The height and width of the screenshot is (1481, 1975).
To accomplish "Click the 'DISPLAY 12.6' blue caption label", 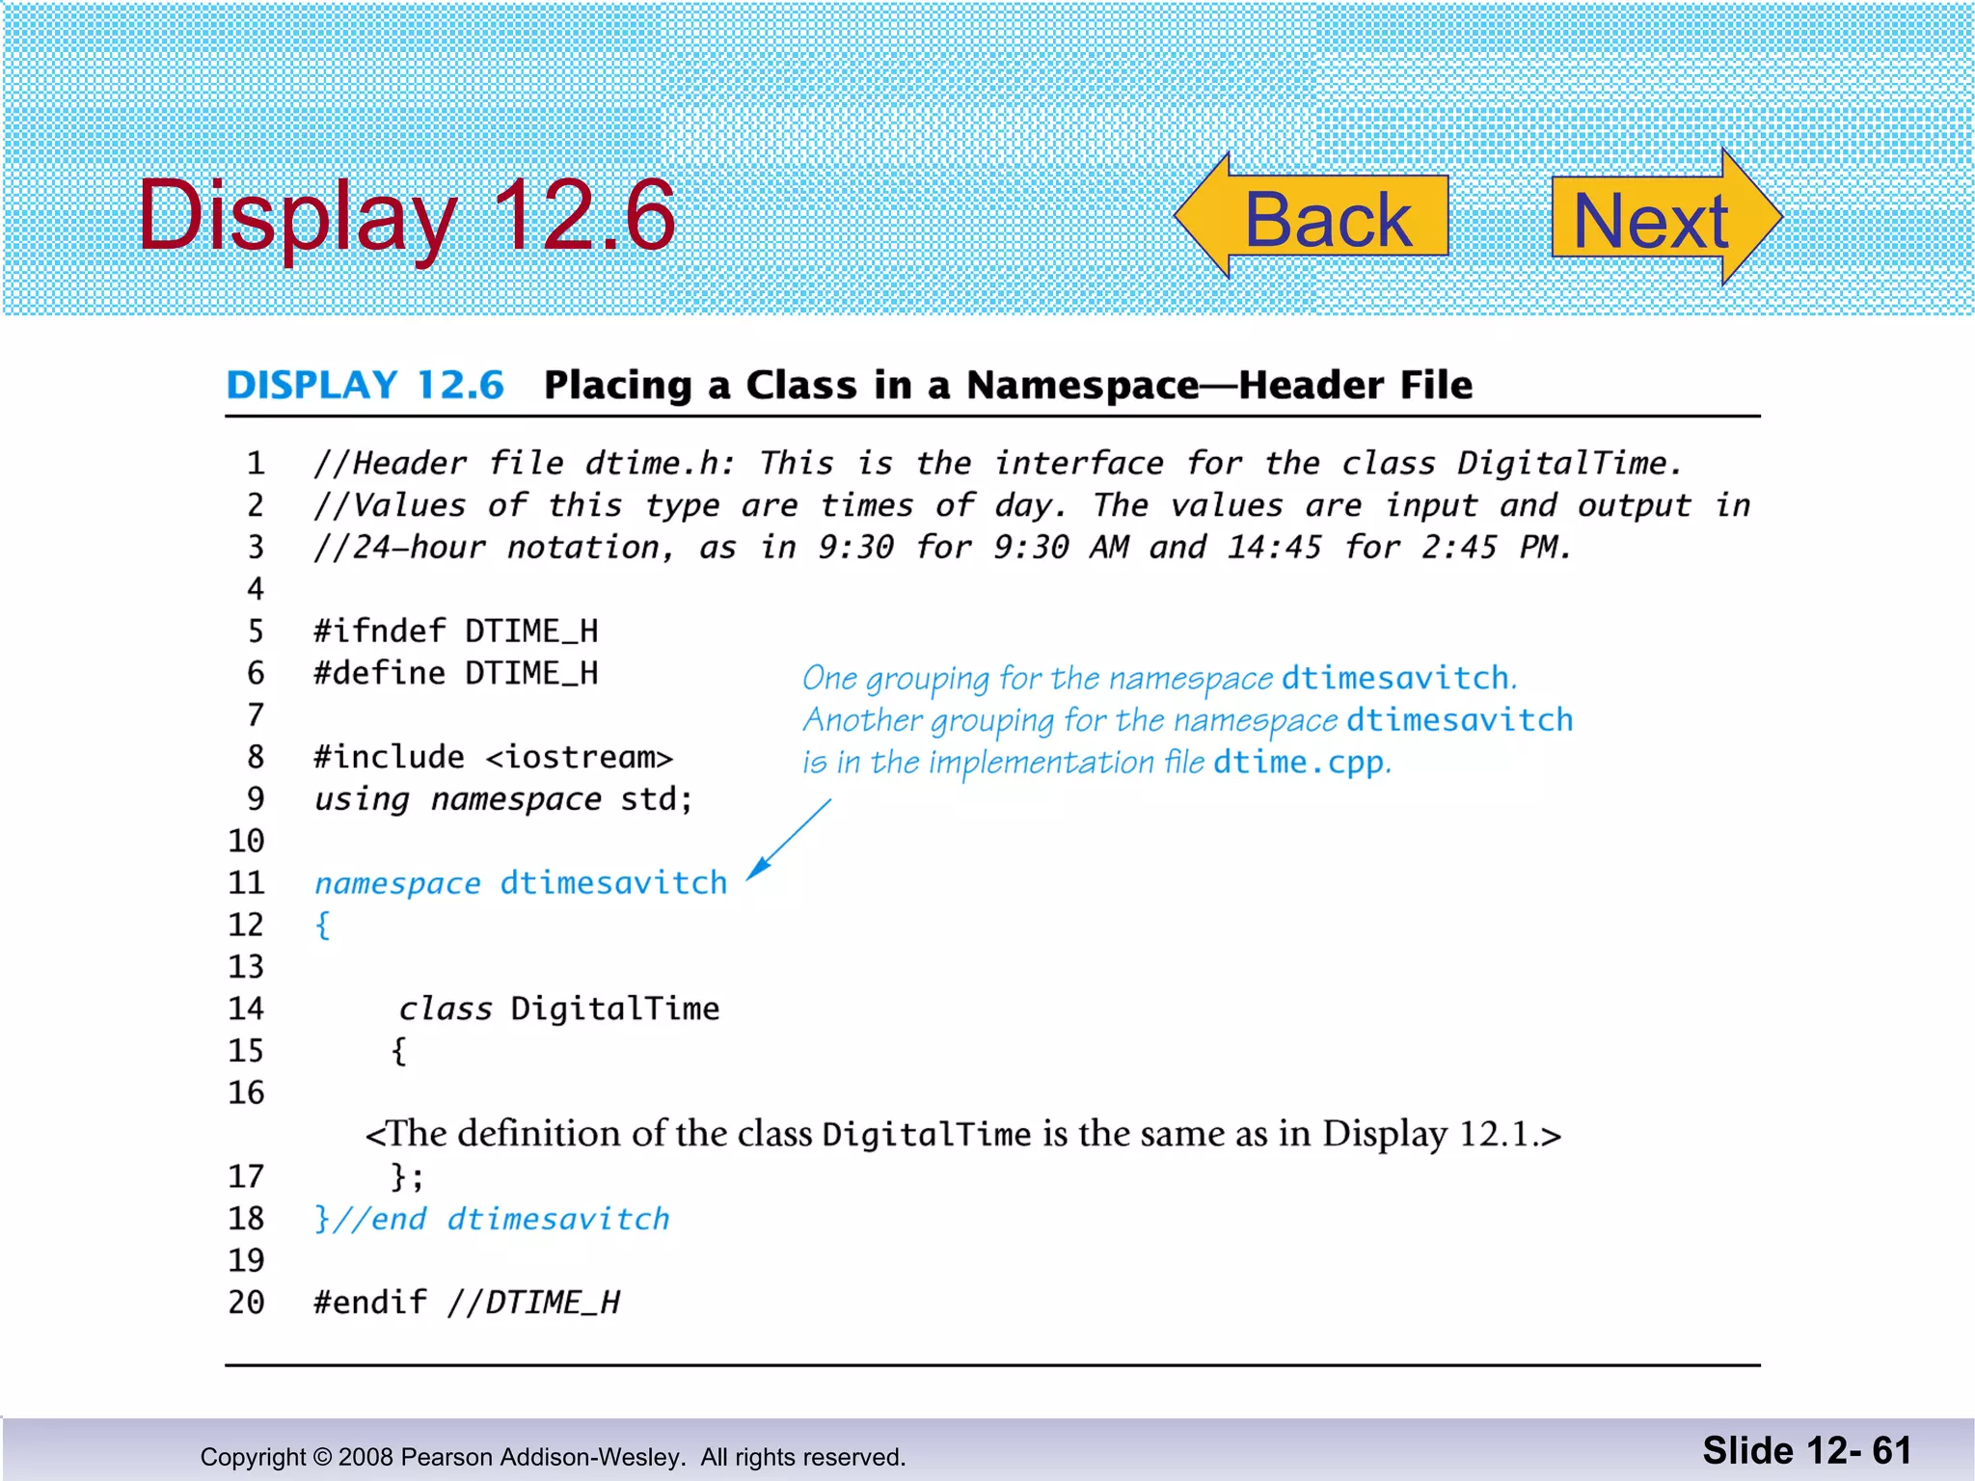I will click(365, 385).
